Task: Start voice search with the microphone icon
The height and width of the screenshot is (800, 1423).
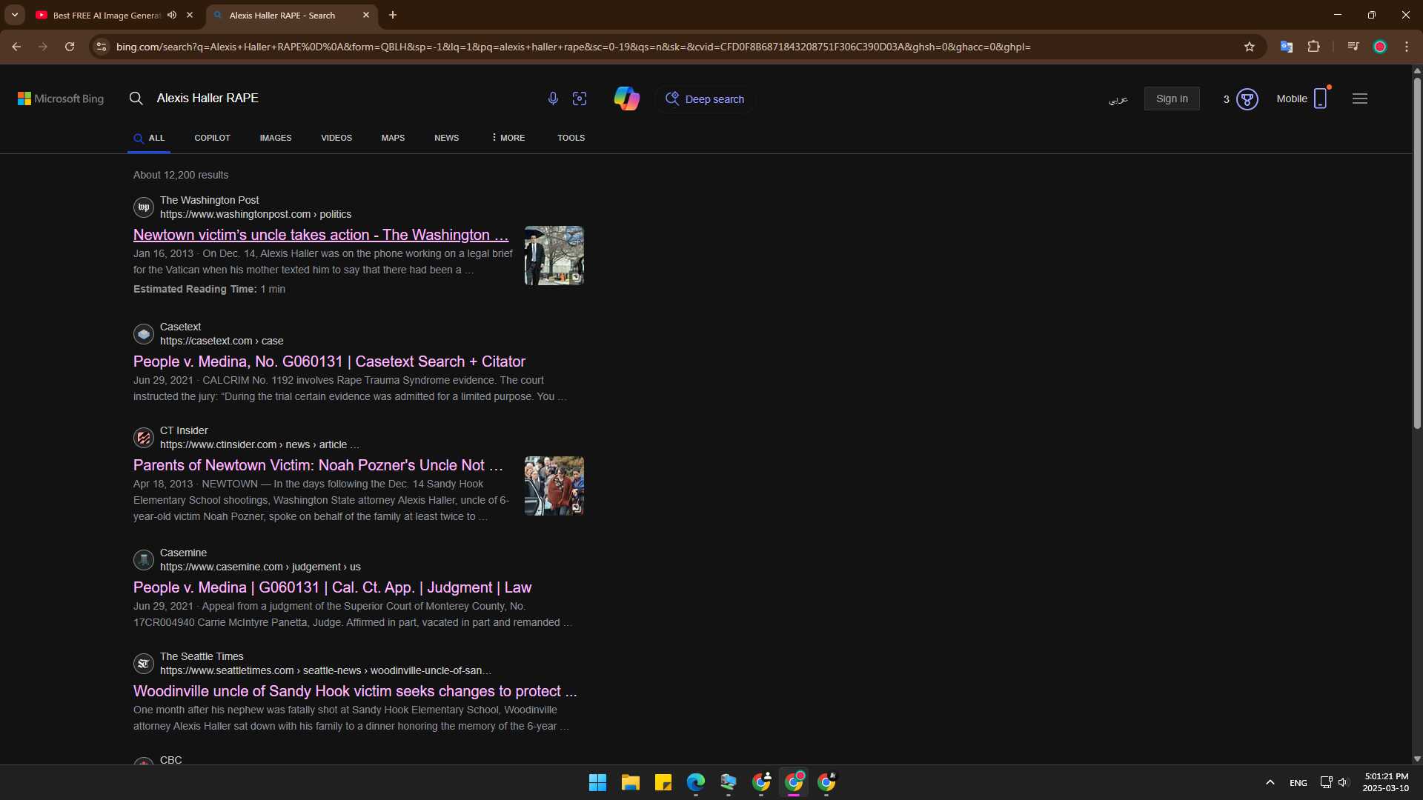Action: 553,99
